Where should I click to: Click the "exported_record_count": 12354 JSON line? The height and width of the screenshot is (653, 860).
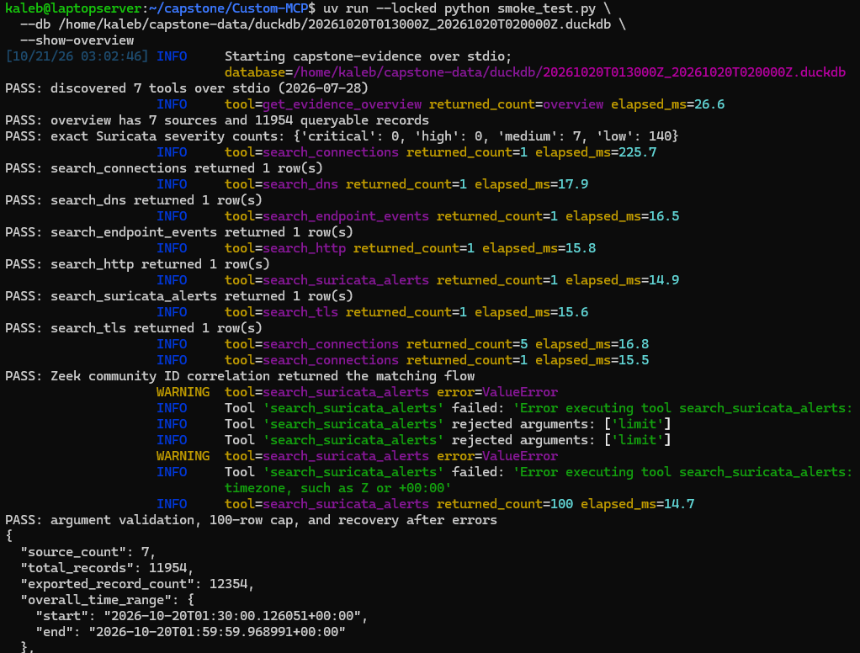pyautogui.click(x=138, y=584)
